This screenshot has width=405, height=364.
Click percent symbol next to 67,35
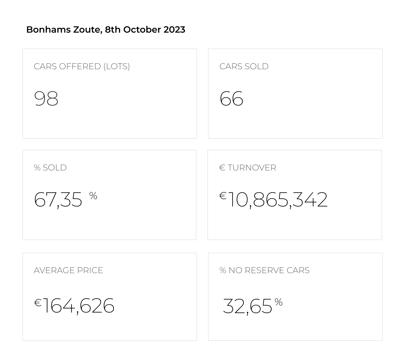click(x=93, y=196)
